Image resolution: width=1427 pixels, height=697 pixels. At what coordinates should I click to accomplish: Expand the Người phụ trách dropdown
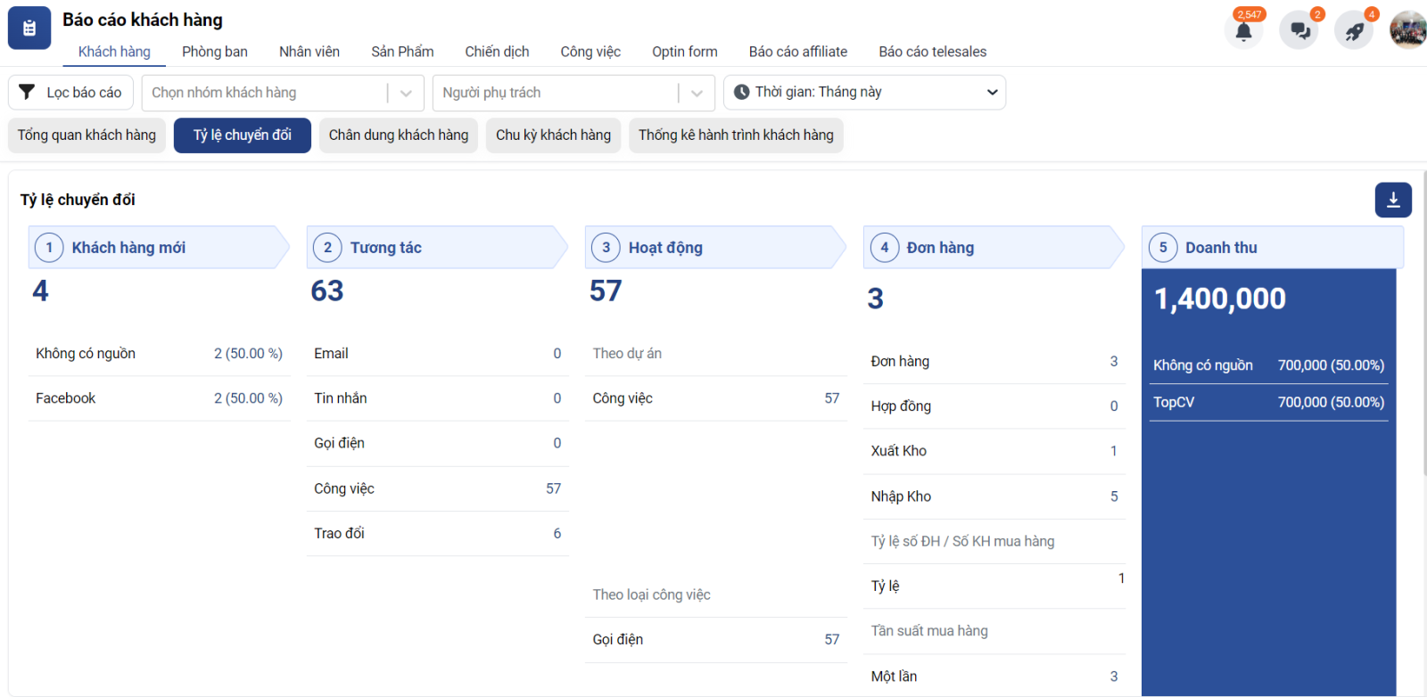coord(697,93)
